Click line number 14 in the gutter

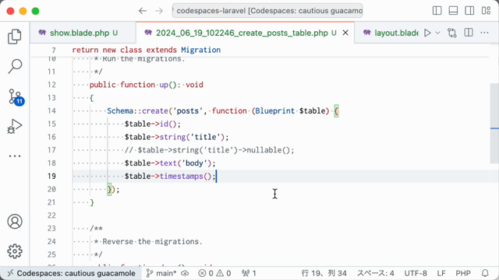[x=51, y=110]
